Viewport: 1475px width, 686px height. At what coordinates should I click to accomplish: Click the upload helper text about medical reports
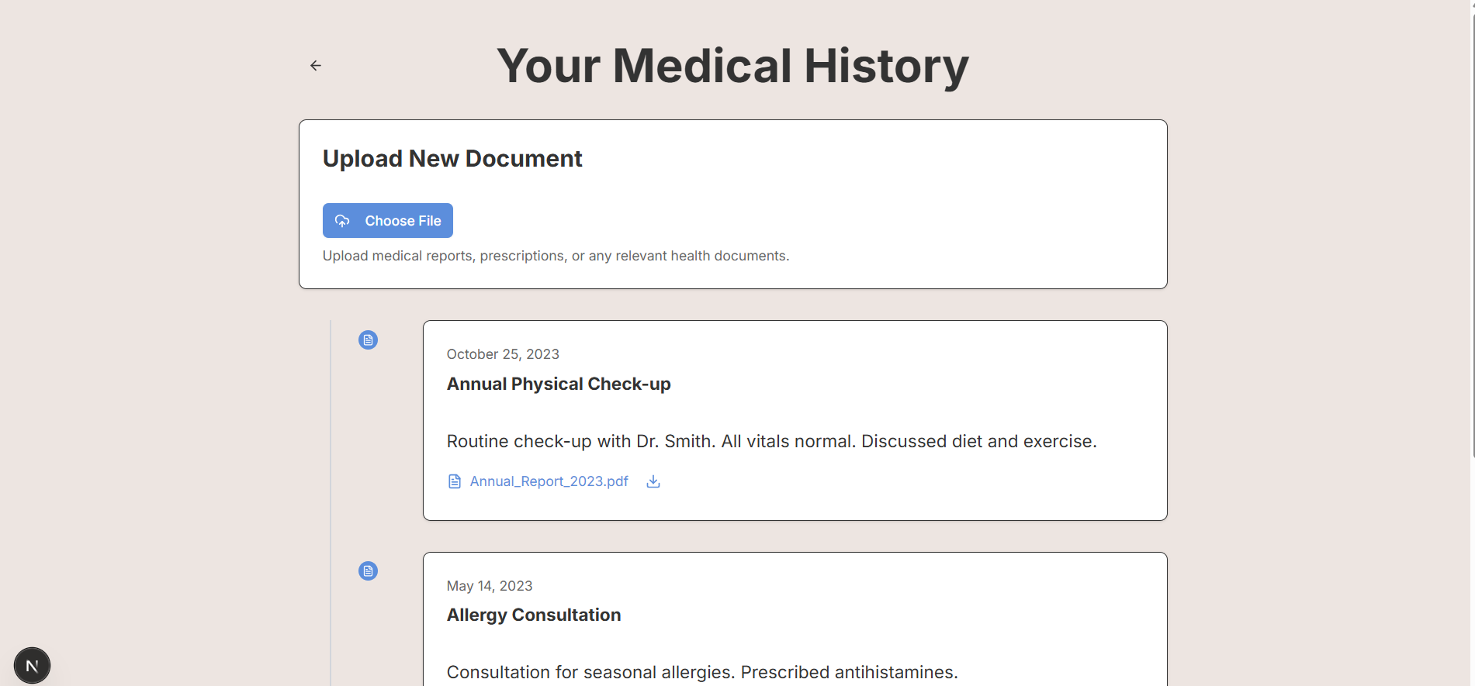pyautogui.click(x=556, y=256)
